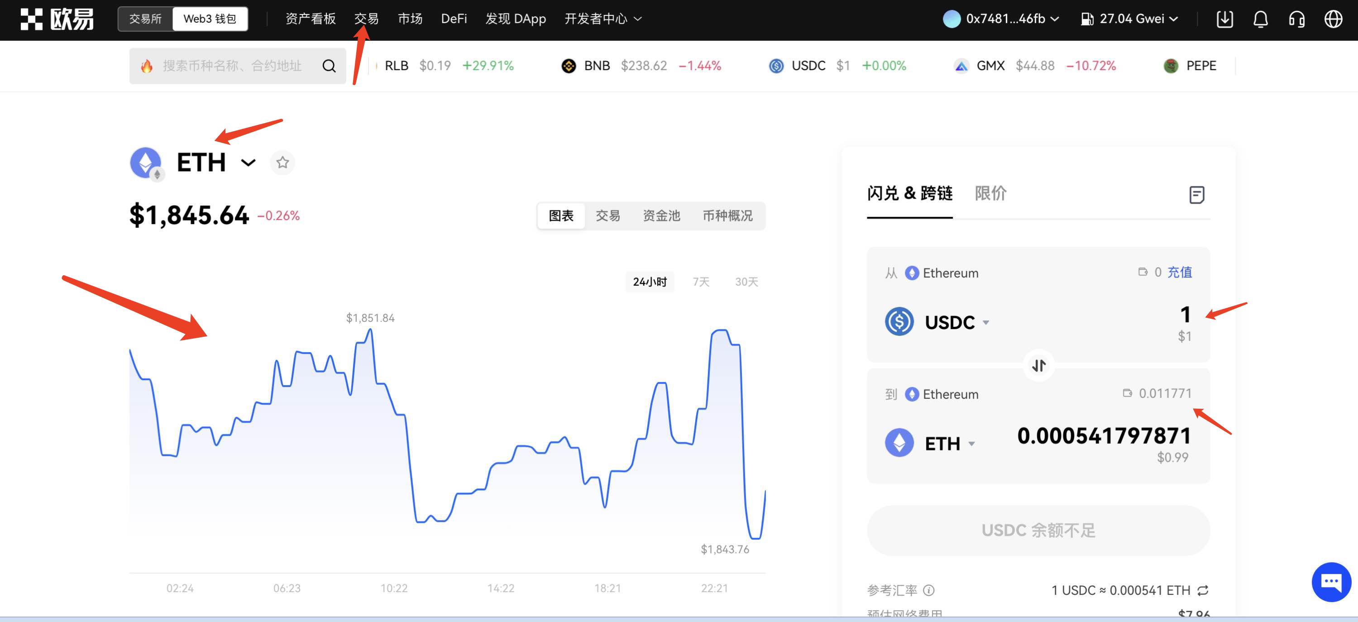Viewport: 1358px width, 622px height.
Task: Click the PEPE frog icon in ticker
Action: click(x=1171, y=66)
